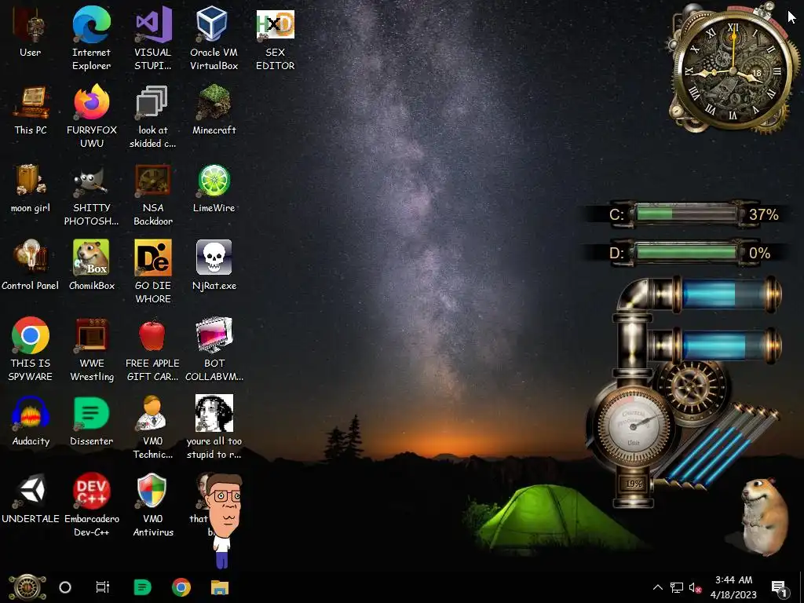804x603 pixels.
Task: Show hidden system tray icons
Action: point(658,587)
